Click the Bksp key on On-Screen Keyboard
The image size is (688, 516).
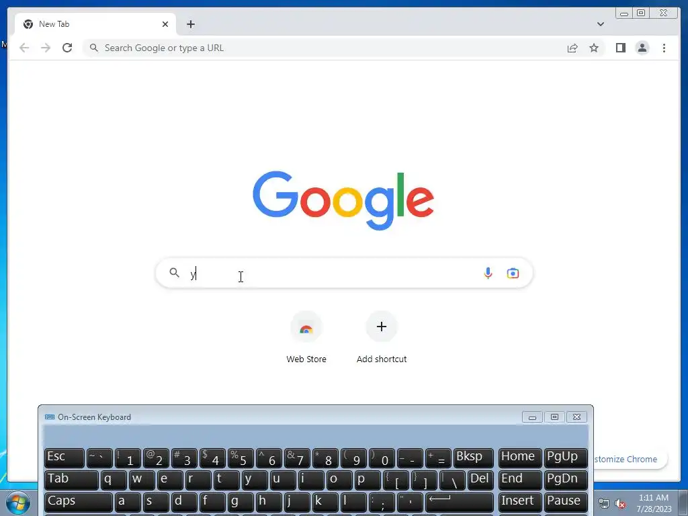click(x=474, y=458)
